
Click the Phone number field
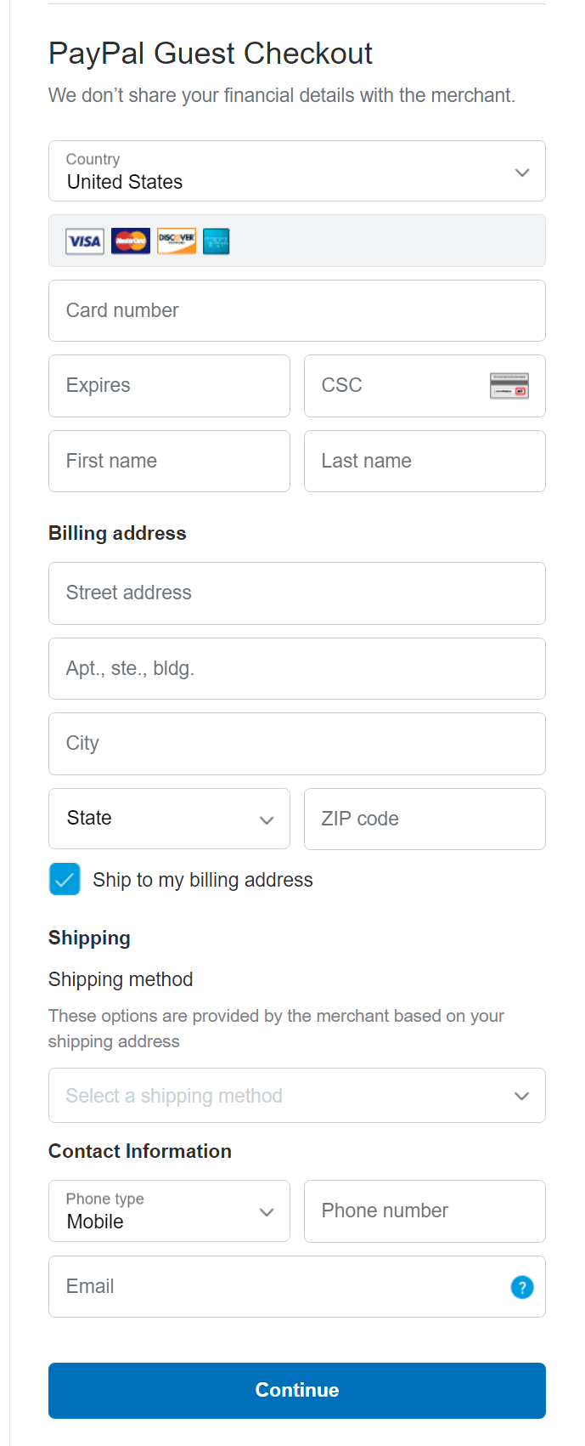coord(425,1211)
